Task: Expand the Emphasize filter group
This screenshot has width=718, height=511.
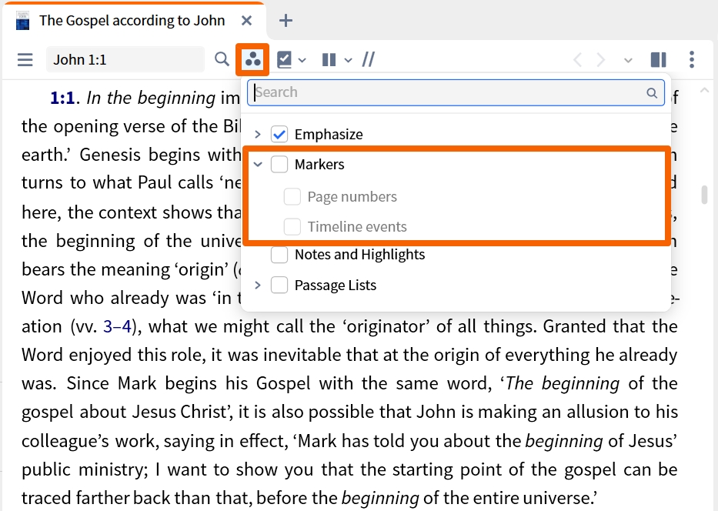Action: (258, 134)
